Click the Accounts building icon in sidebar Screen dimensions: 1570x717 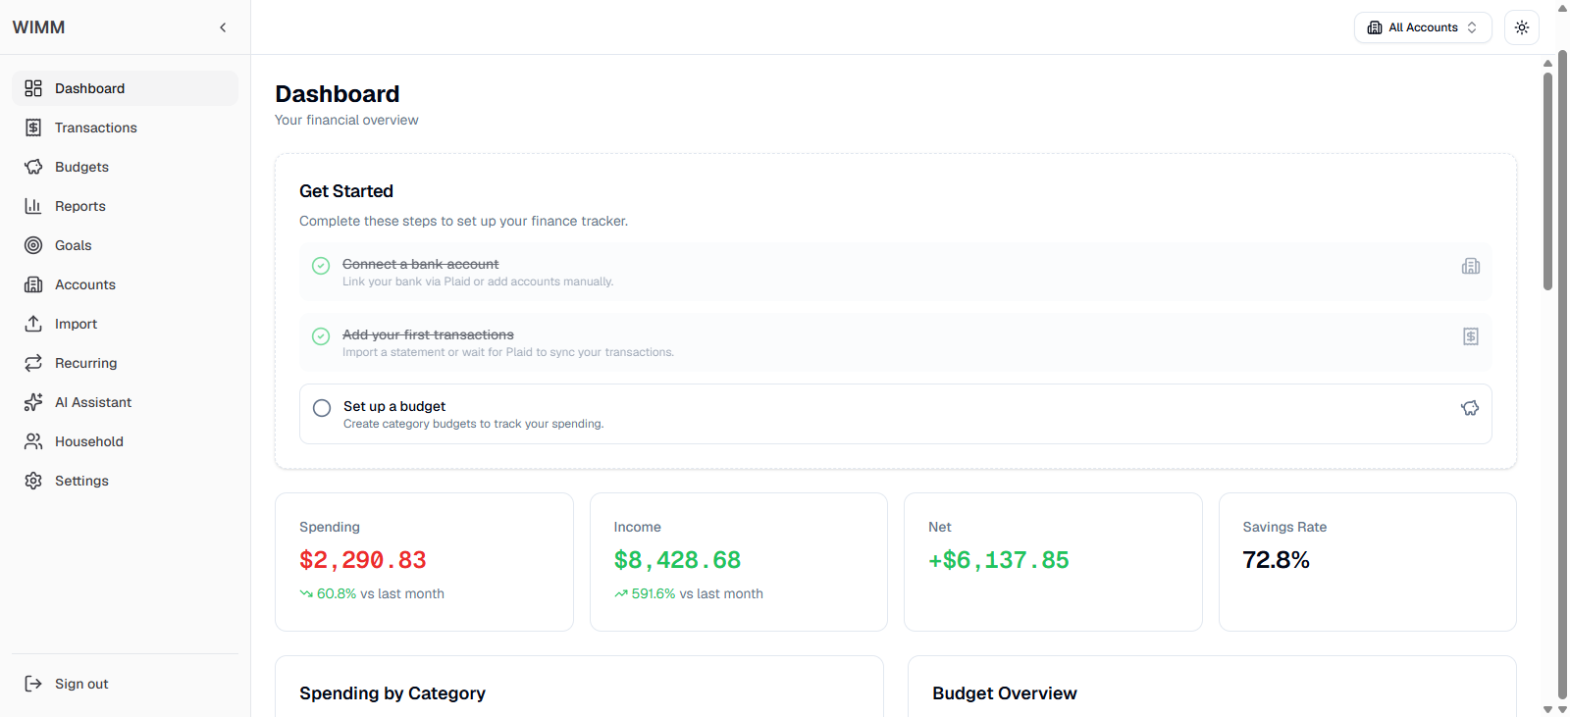pos(33,284)
